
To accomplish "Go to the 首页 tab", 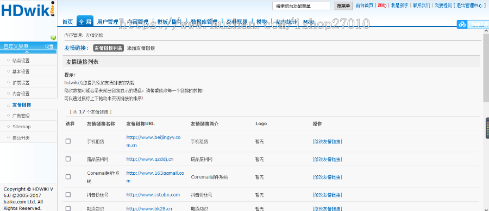I will coord(68,22).
